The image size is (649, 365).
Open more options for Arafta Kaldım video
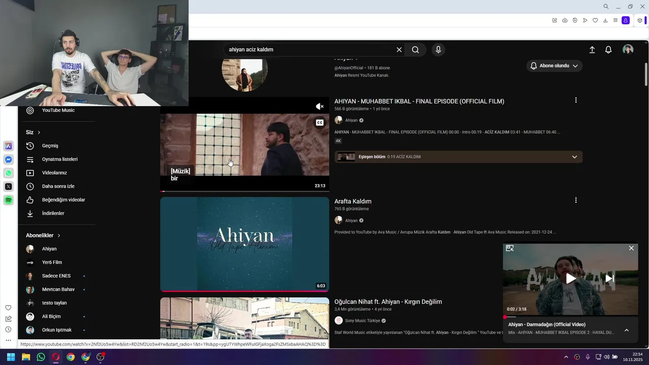point(575,200)
